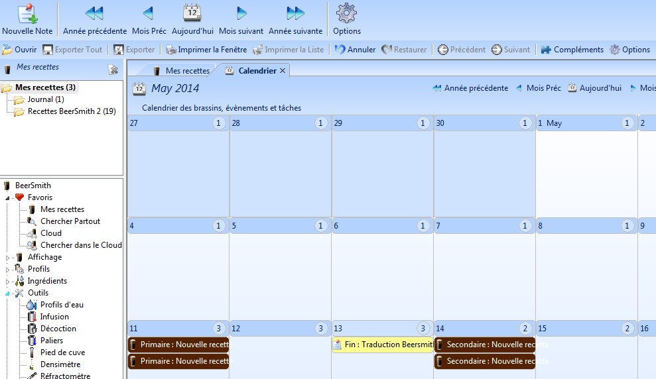The width and height of the screenshot is (656, 379).
Task: Open the yellow Fin : Traduction Beersmith event
Action: coord(383,345)
